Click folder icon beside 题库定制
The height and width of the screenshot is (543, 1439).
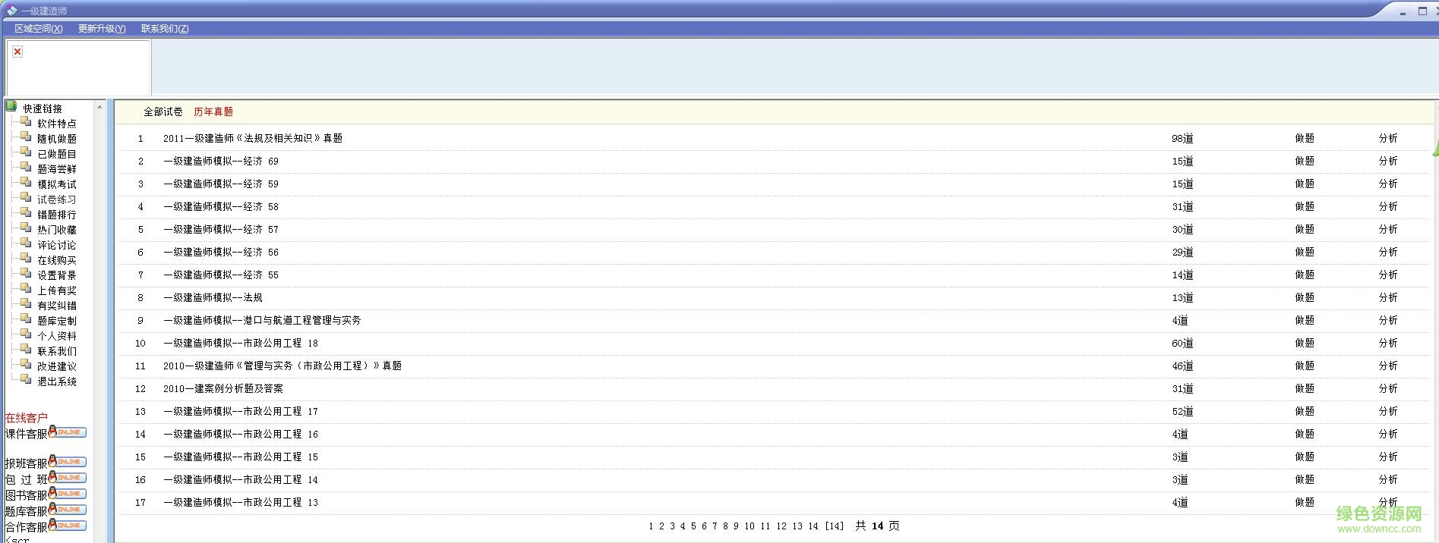click(26, 319)
